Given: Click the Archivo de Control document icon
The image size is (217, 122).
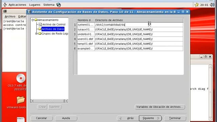Looking at the screenshot, I should coord(40,24).
